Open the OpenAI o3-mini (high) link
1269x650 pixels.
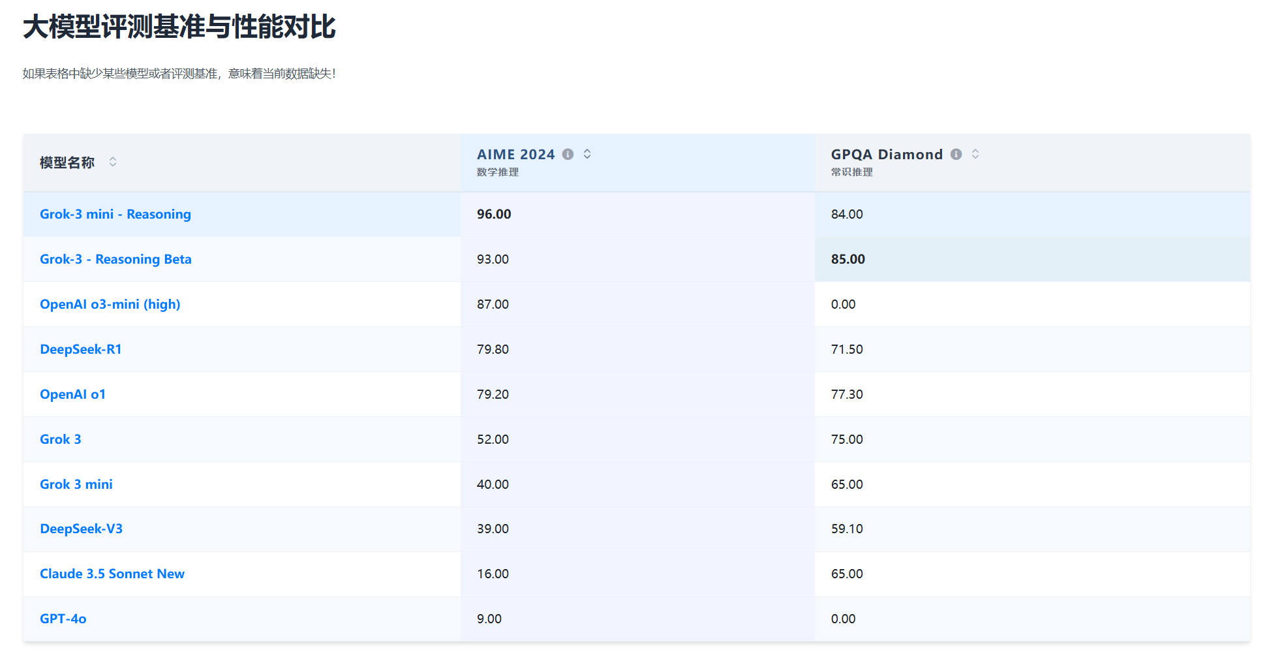(110, 304)
